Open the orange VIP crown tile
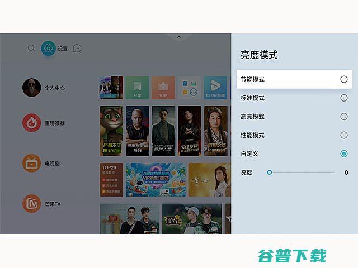 click(163, 88)
